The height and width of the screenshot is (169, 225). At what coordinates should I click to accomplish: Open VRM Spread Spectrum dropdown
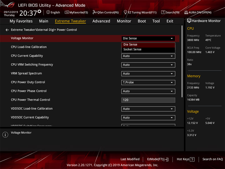coord(148,74)
